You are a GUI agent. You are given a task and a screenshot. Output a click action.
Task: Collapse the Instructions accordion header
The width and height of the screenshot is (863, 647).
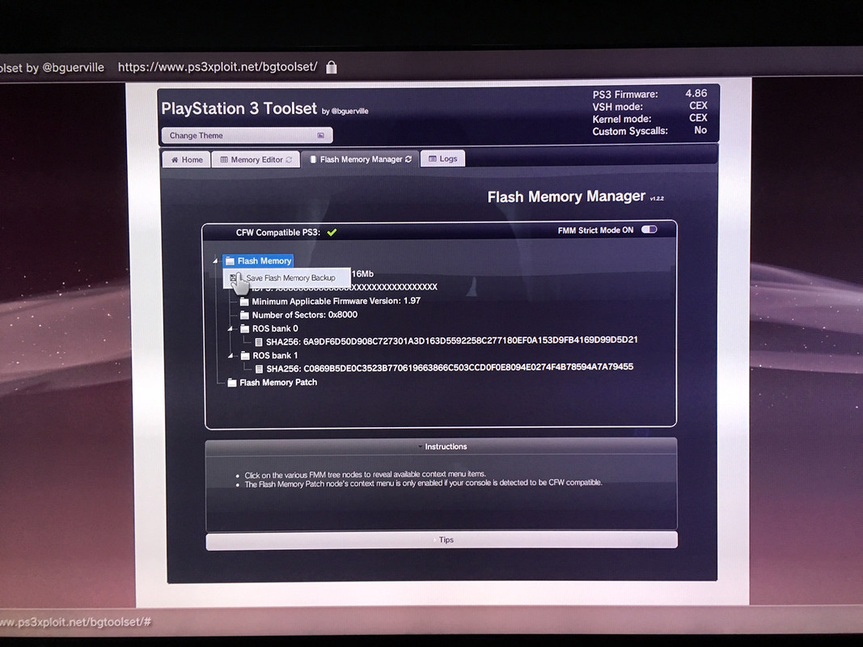coord(442,446)
